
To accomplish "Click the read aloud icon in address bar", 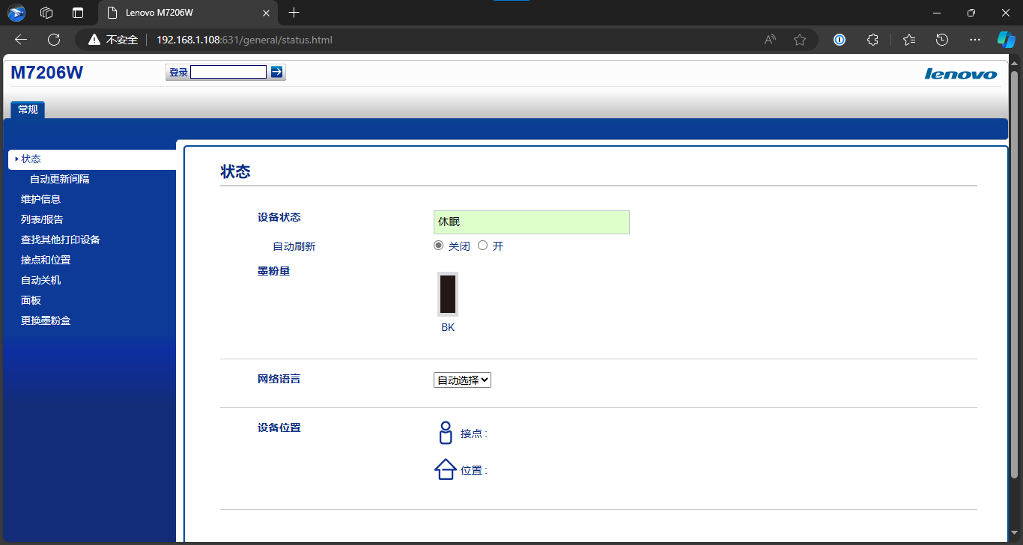I will tap(770, 40).
